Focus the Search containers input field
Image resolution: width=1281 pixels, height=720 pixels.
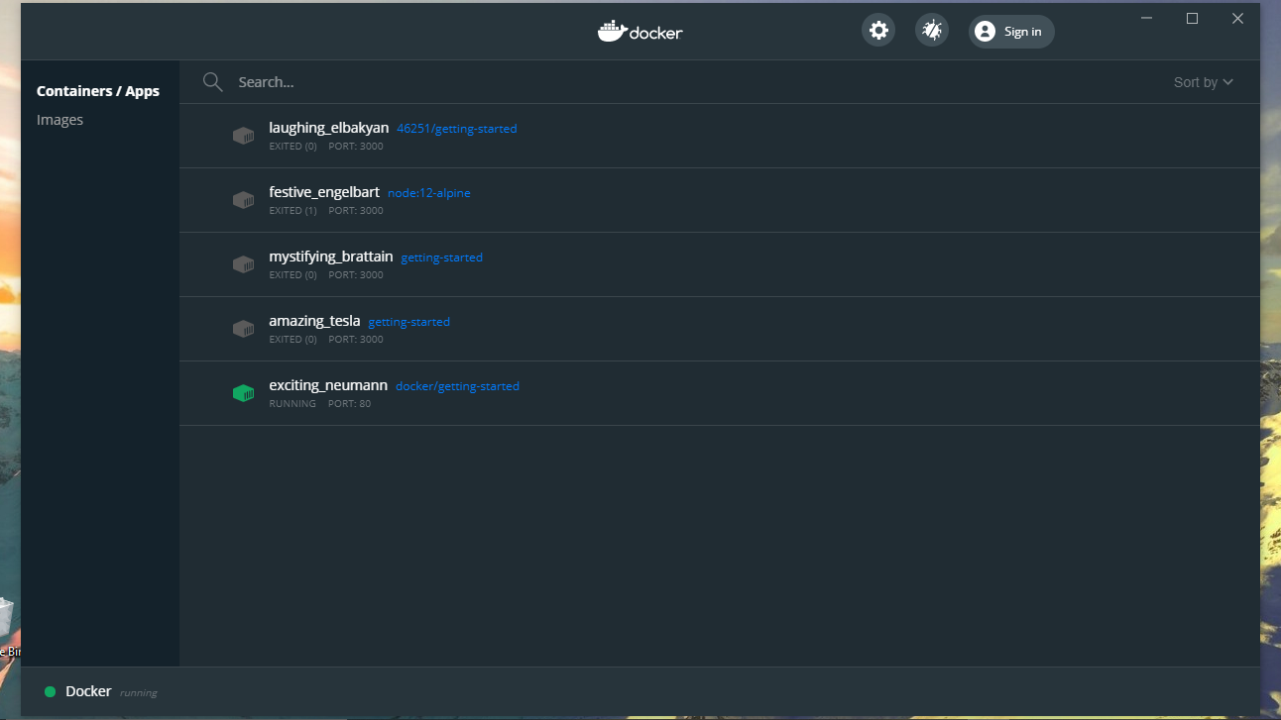tap(694, 82)
